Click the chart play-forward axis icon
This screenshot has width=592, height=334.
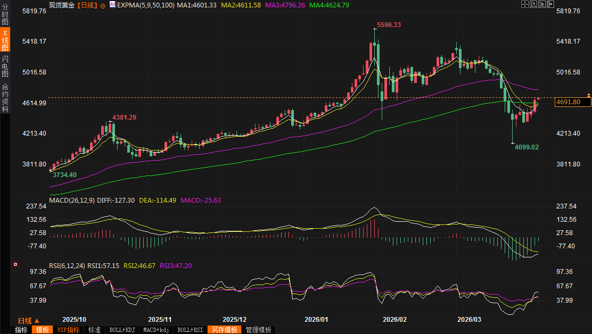pos(542,4)
